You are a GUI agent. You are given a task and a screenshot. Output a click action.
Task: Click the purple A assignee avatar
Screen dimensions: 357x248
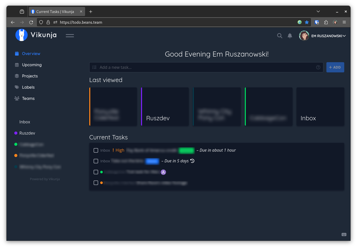pos(163,172)
